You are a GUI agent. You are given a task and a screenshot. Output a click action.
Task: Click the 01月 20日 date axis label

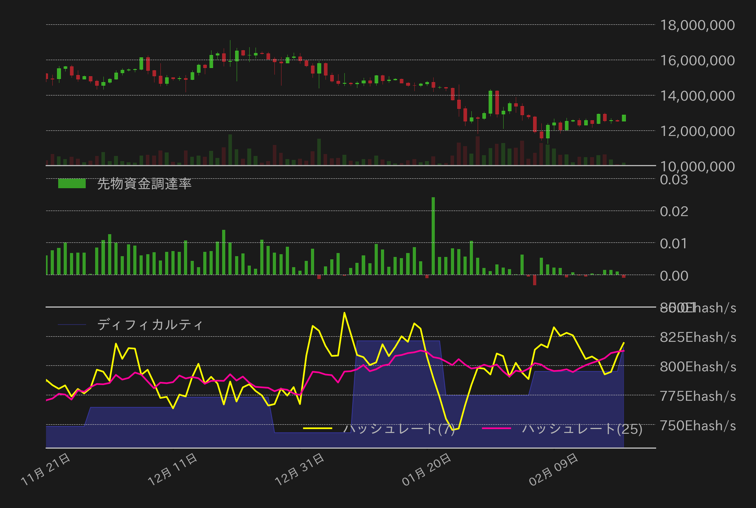point(427,469)
